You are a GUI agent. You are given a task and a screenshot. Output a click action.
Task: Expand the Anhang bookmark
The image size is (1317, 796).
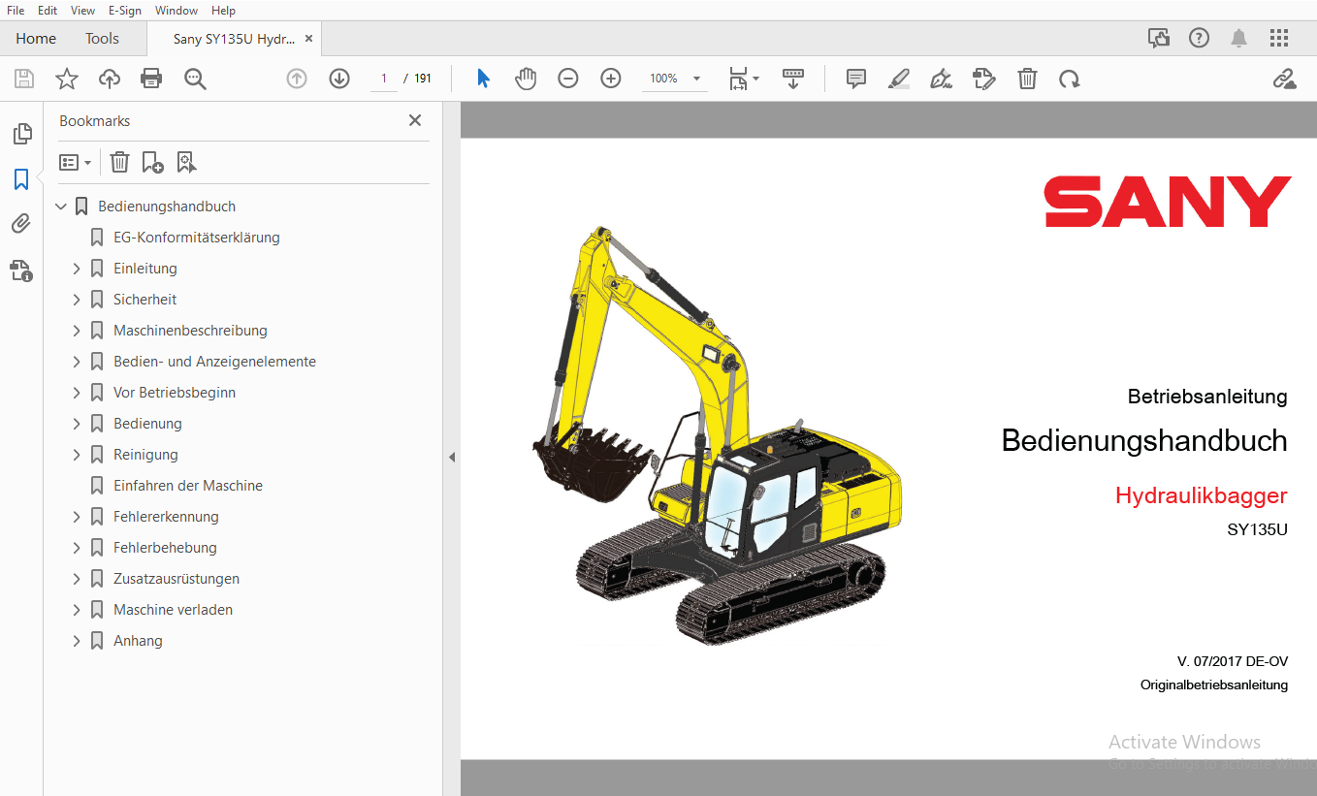click(77, 641)
